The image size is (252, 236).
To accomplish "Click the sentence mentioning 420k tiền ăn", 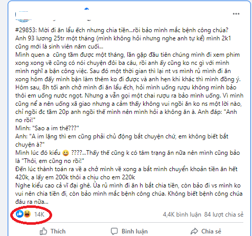I will (126, 173).
